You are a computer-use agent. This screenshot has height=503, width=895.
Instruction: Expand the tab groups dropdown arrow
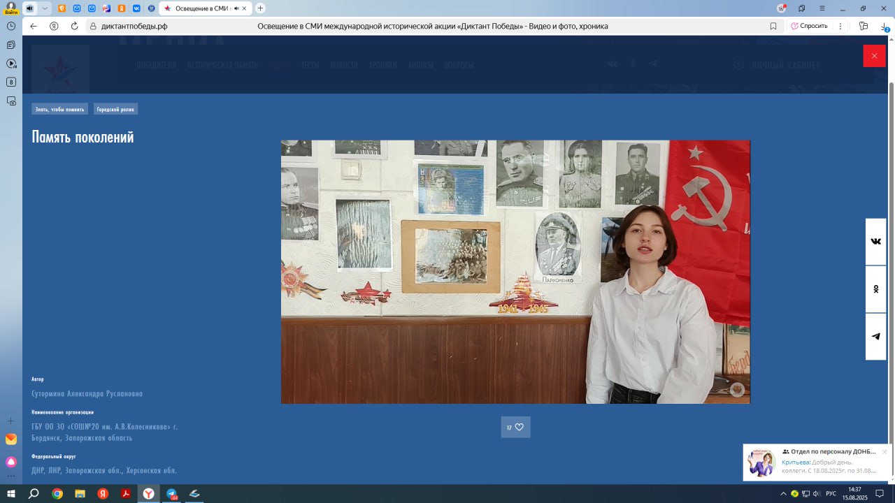pos(45,8)
